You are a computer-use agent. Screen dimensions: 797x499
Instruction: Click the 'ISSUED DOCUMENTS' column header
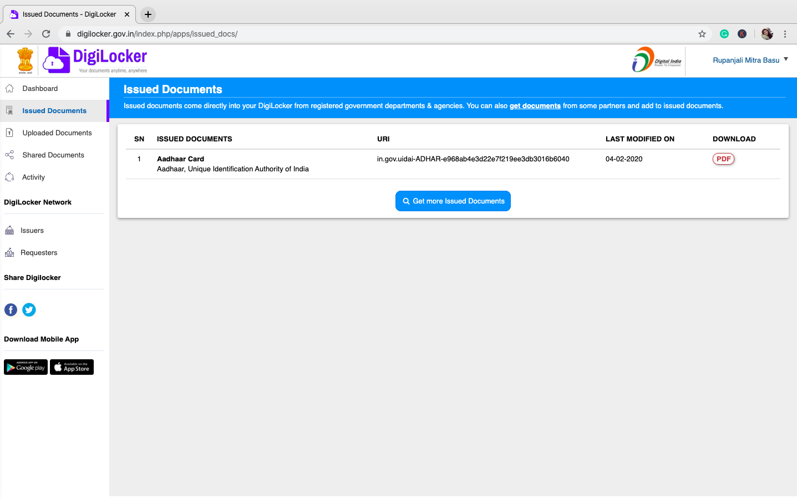pyautogui.click(x=195, y=139)
